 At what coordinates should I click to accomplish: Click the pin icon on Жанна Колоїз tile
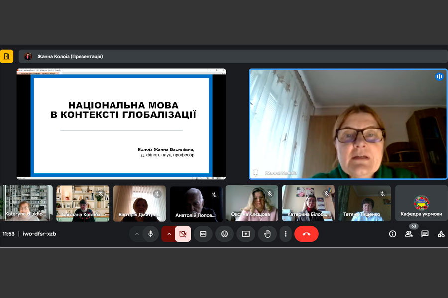click(x=256, y=172)
